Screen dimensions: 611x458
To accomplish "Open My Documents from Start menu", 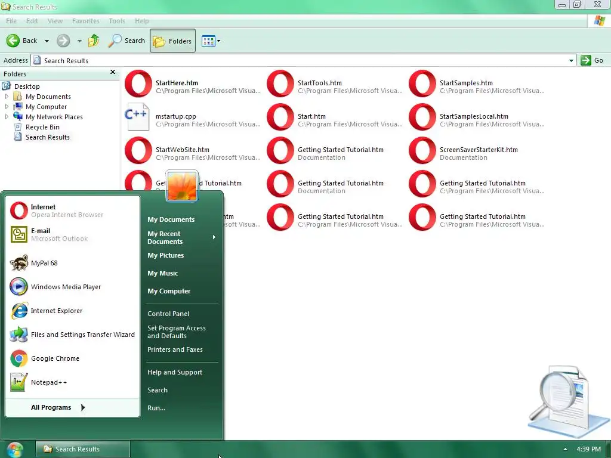I will 171,219.
